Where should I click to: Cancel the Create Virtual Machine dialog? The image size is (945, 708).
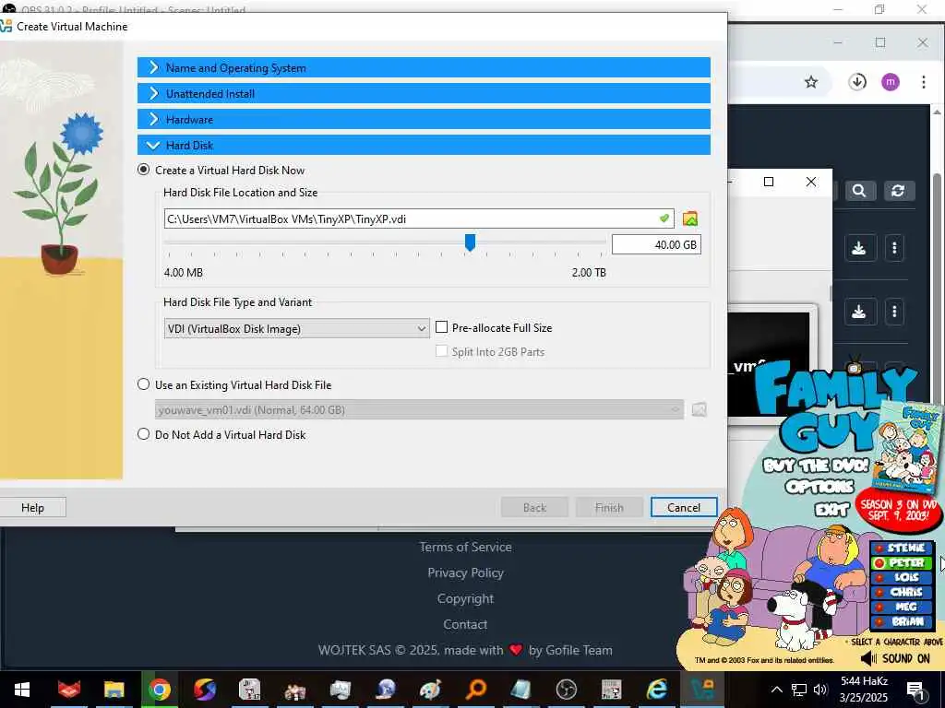coord(684,508)
